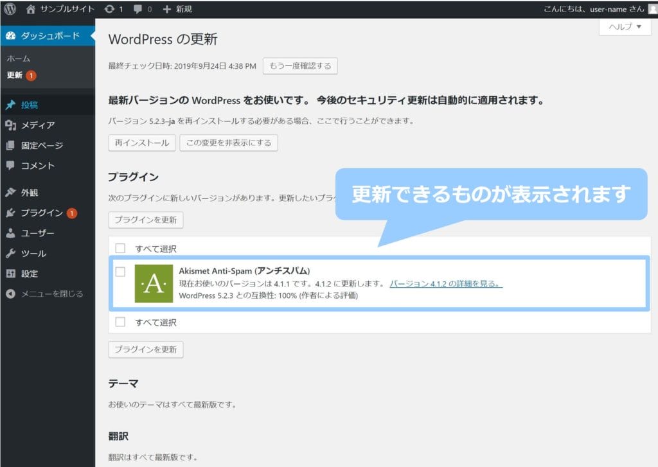Open the comments bubble icon in admin bar
This screenshot has height=467, width=658.
[x=137, y=9]
